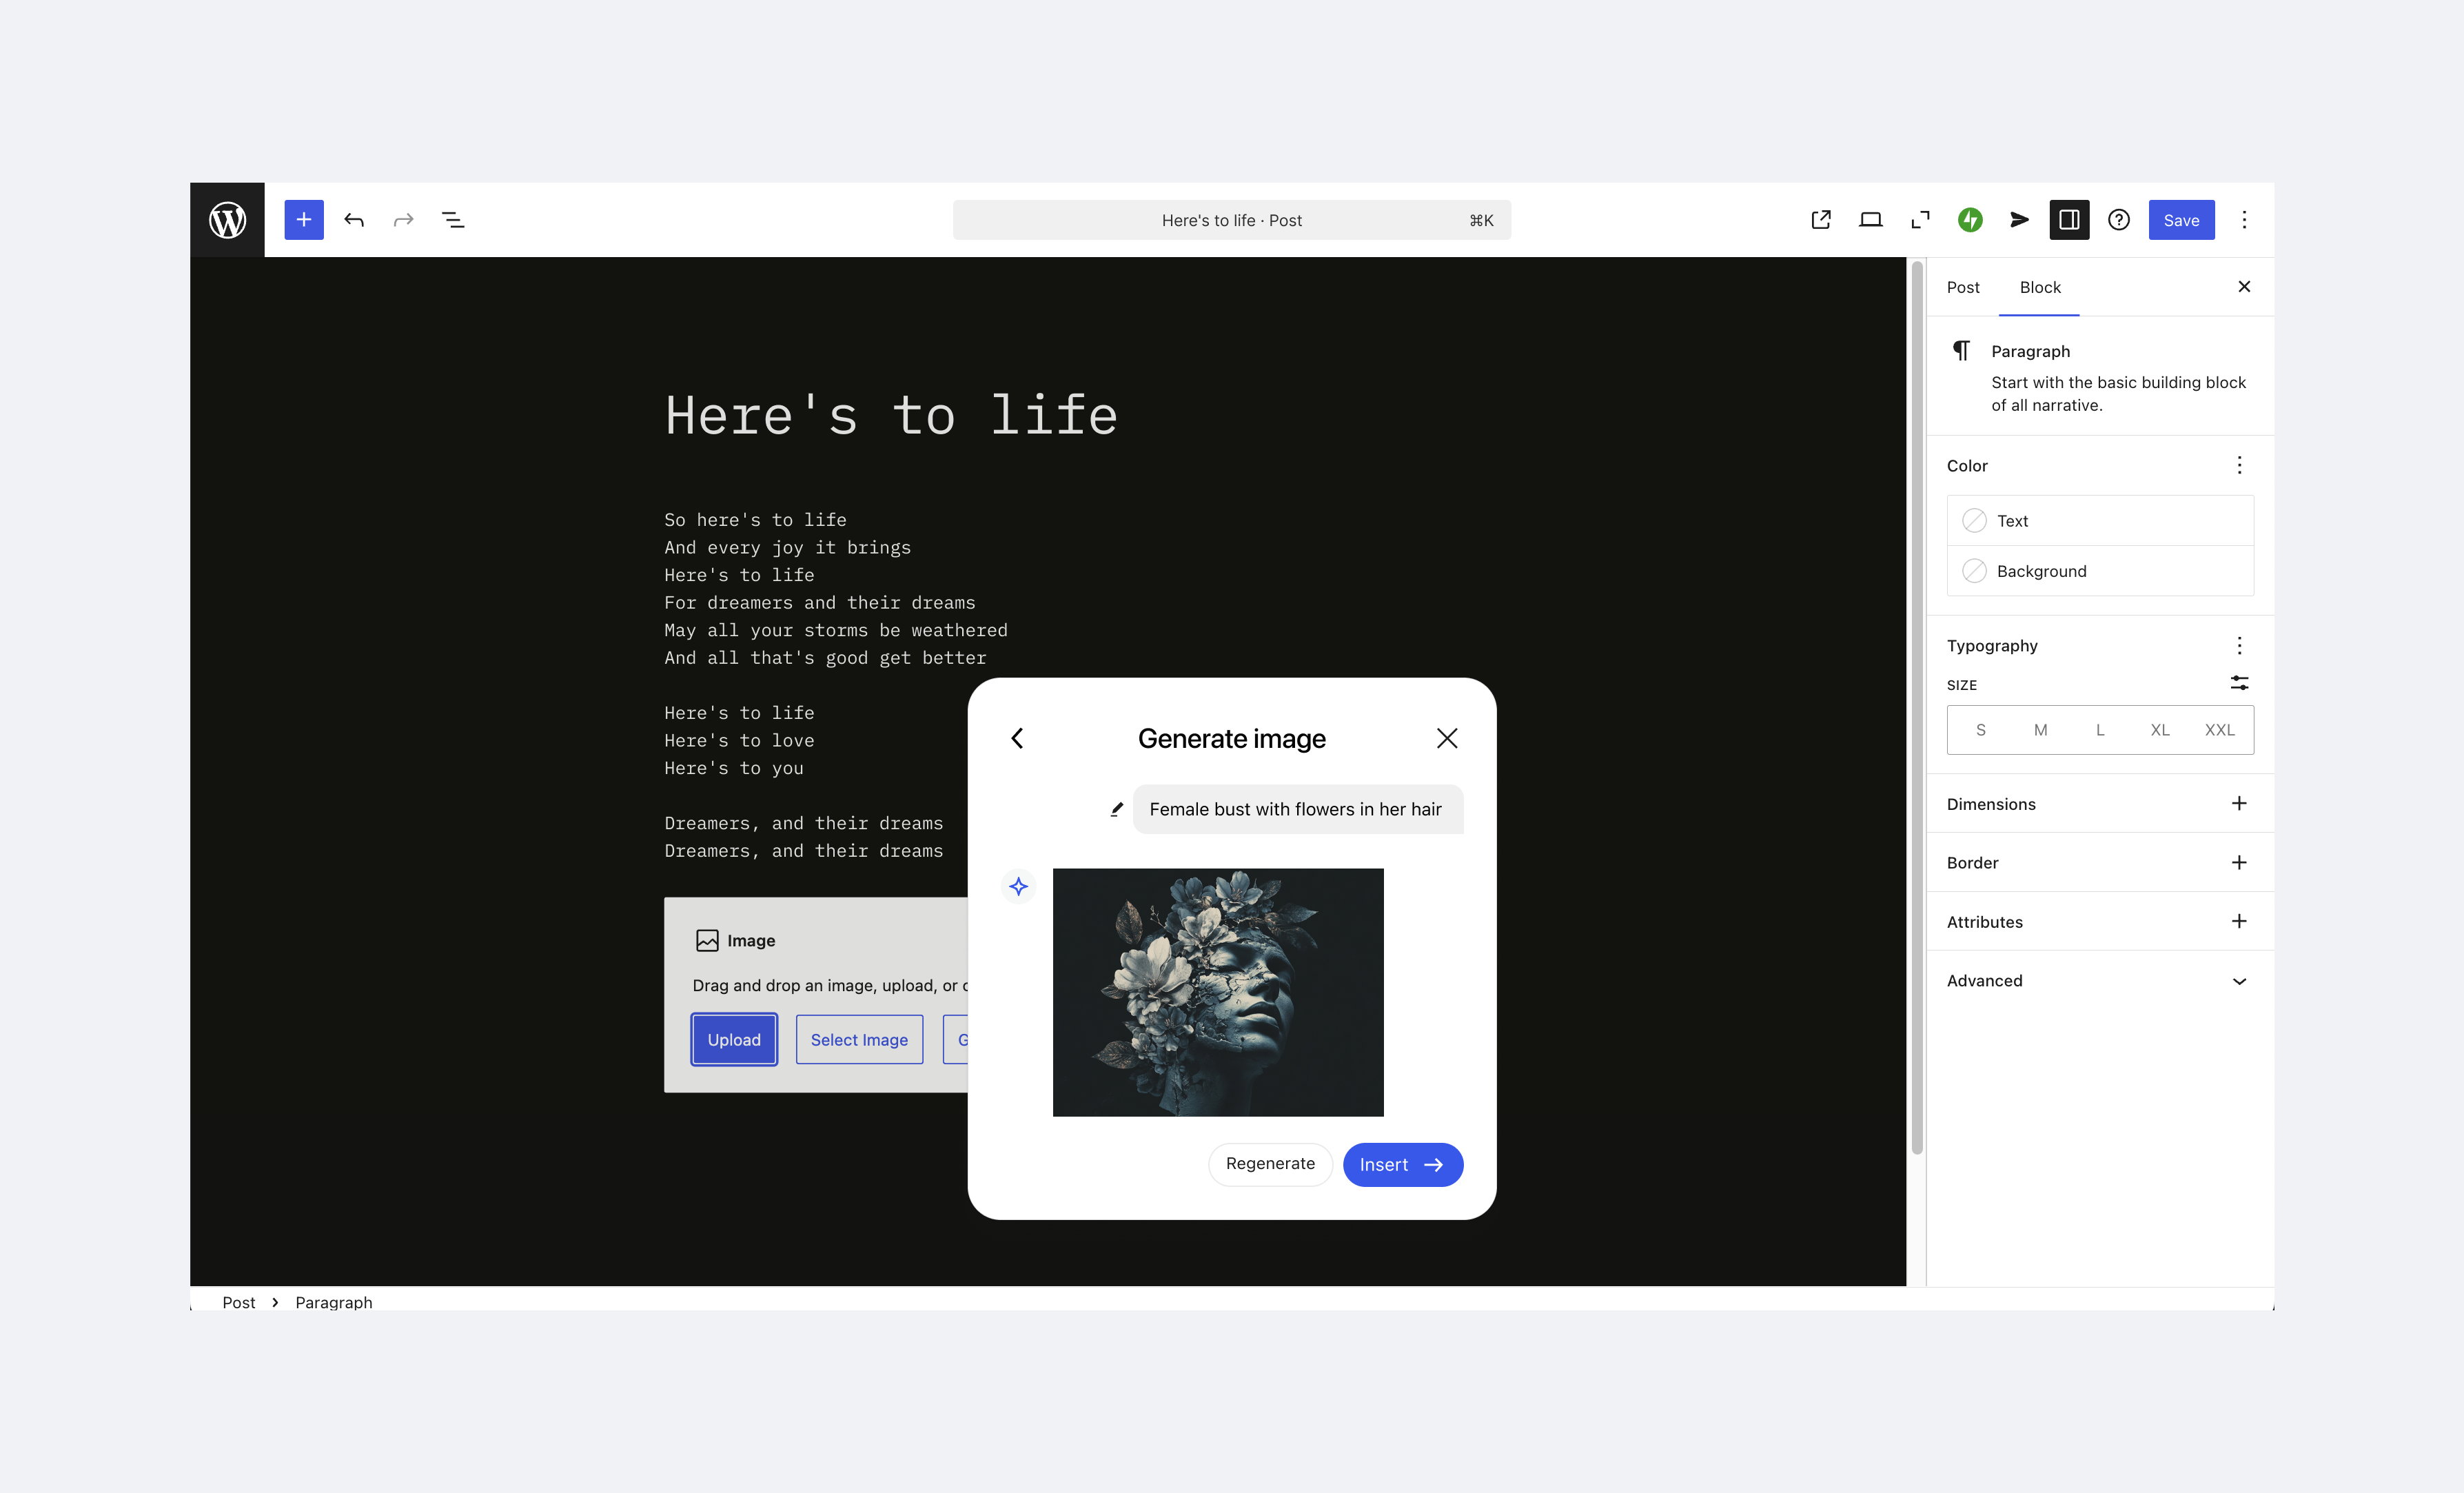Select the XL font size option
The image size is (2464, 1493).
click(x=2160, y=730)
